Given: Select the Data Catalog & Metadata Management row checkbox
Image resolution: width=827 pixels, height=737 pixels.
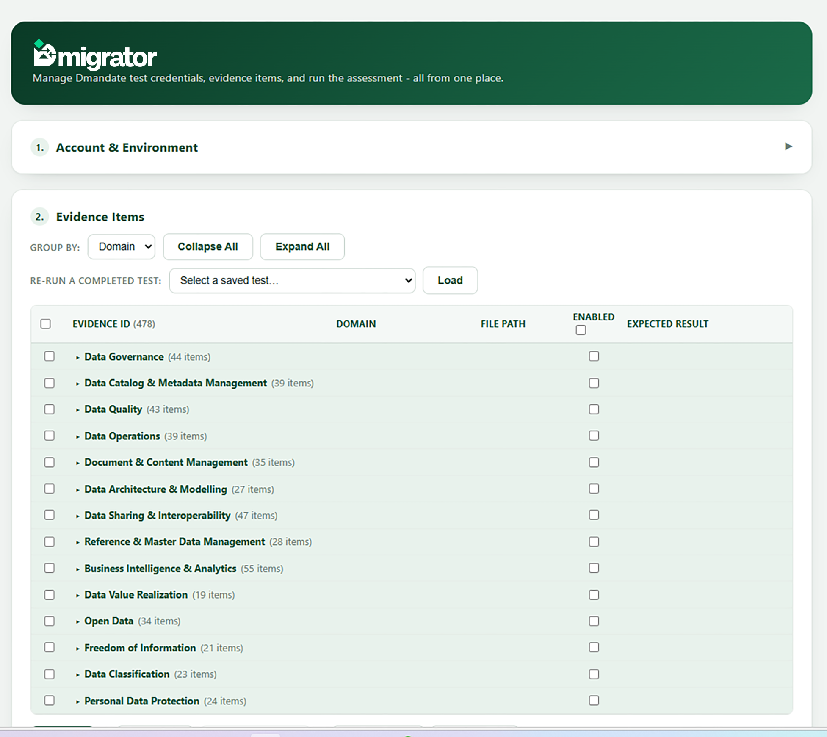Looking at the screenshot, I should [50, 383].
